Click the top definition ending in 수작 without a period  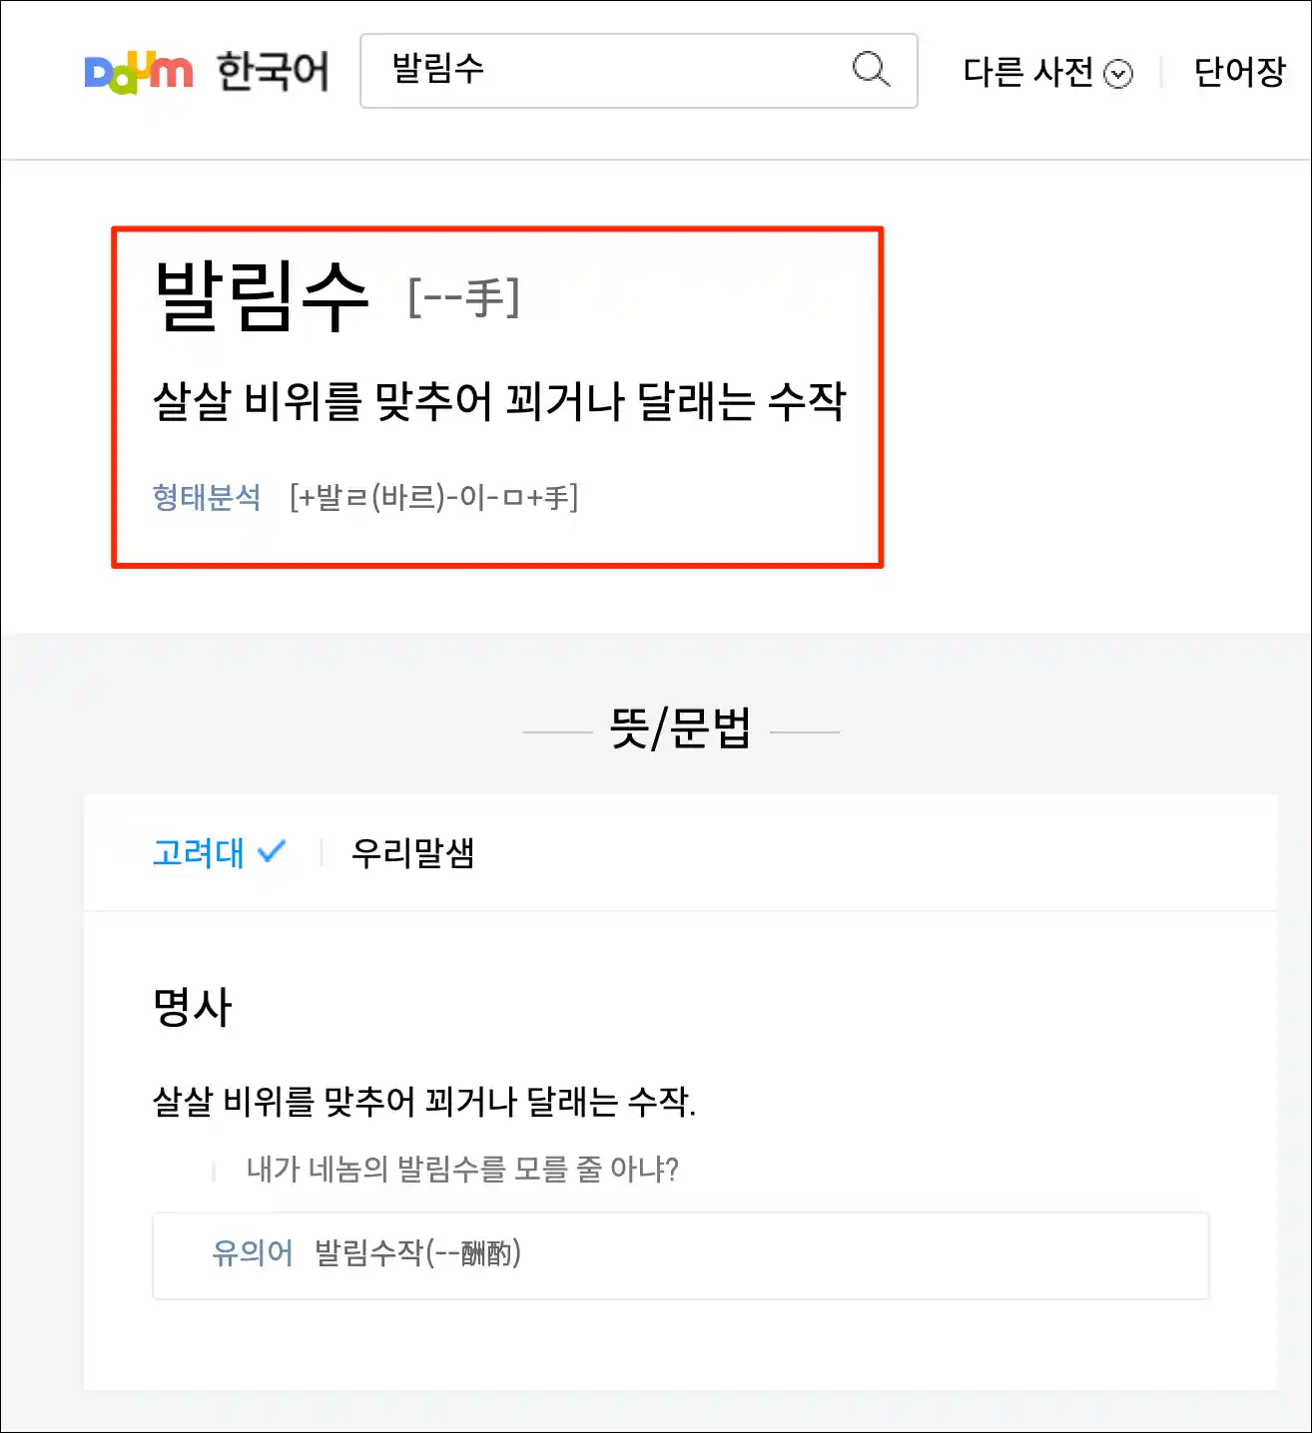(x=499, y=401)
